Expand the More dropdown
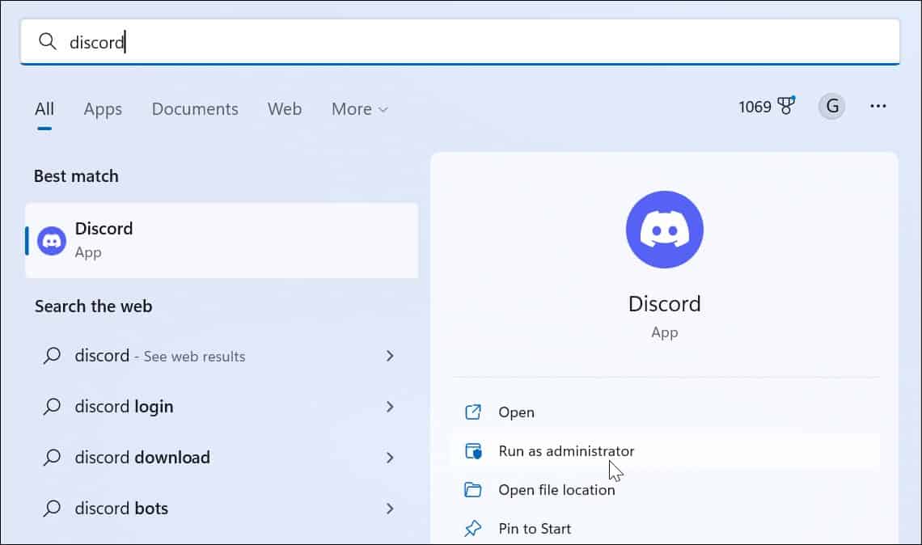This screenshot has width=922, height=545. coord(359,109)
